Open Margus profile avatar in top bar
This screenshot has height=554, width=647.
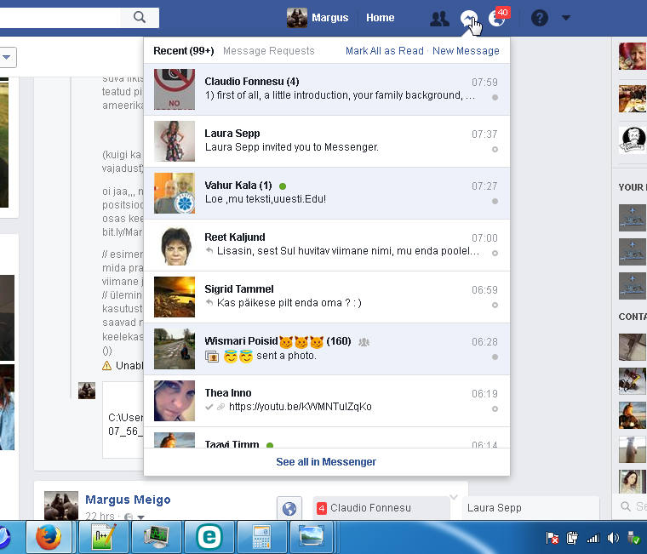296,18
